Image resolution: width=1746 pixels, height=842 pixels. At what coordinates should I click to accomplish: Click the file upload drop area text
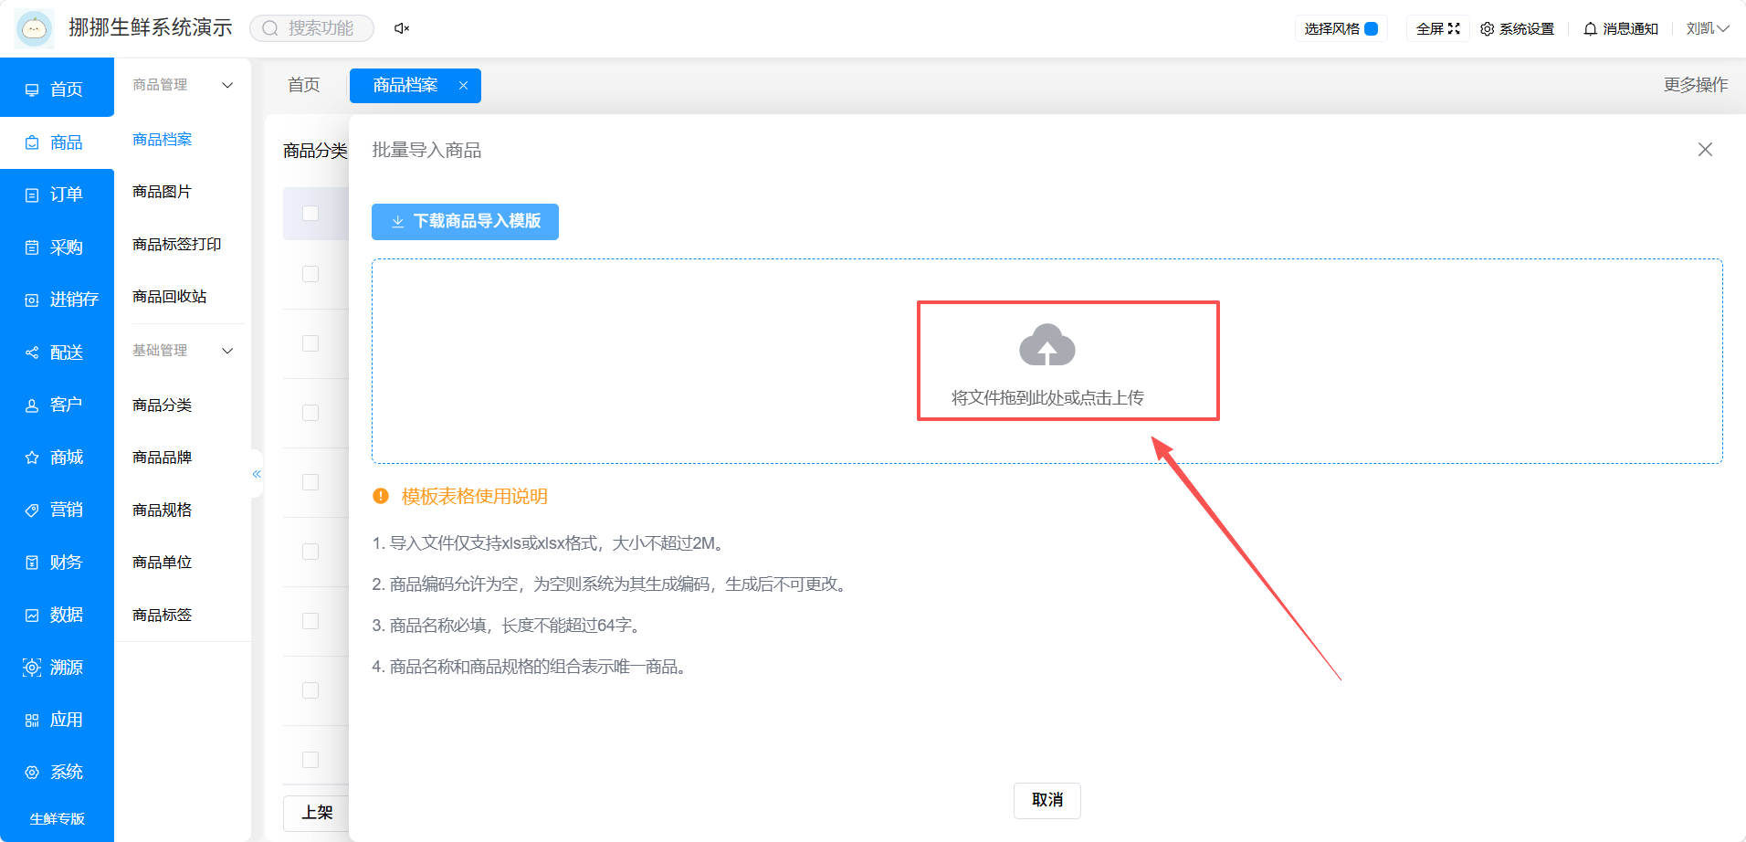pyautogui.click(x=1047, y=398)
